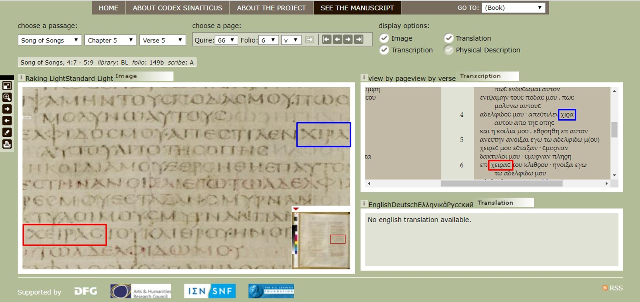This screenshot has width=640, height=302.
Task: Click transcription scroll left arrow
Action: click(x=369, y=183)
